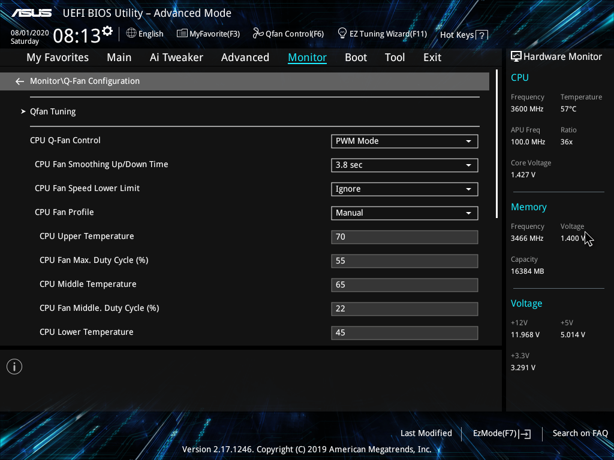Click memory Capacity value 16384 MB
This screenshot has height=460, width=614.
coord(527,271)
